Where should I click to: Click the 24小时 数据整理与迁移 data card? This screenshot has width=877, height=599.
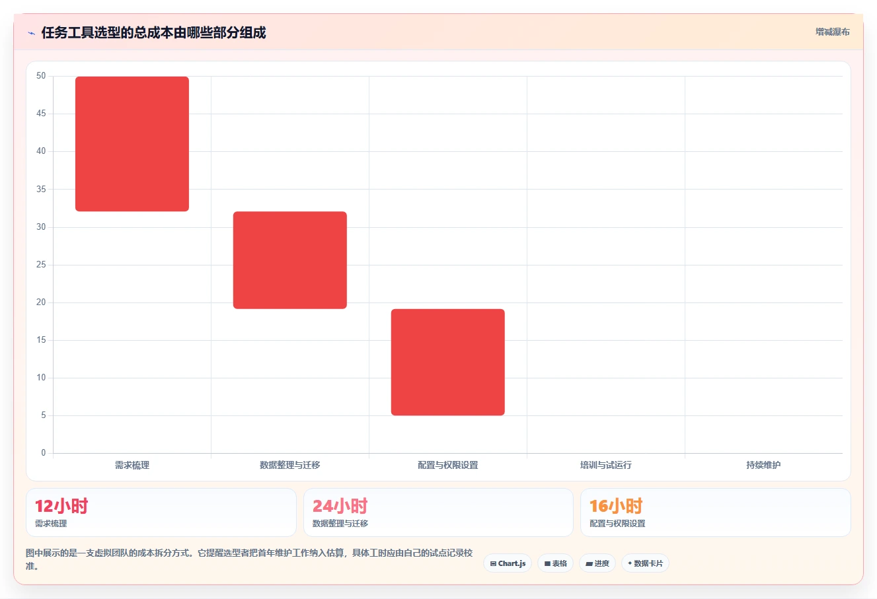[438, 512]
